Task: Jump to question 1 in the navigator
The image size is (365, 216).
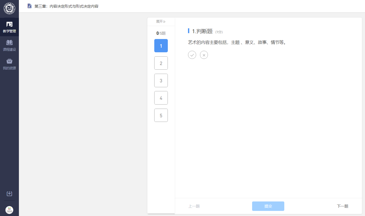Action: [161, 46]
